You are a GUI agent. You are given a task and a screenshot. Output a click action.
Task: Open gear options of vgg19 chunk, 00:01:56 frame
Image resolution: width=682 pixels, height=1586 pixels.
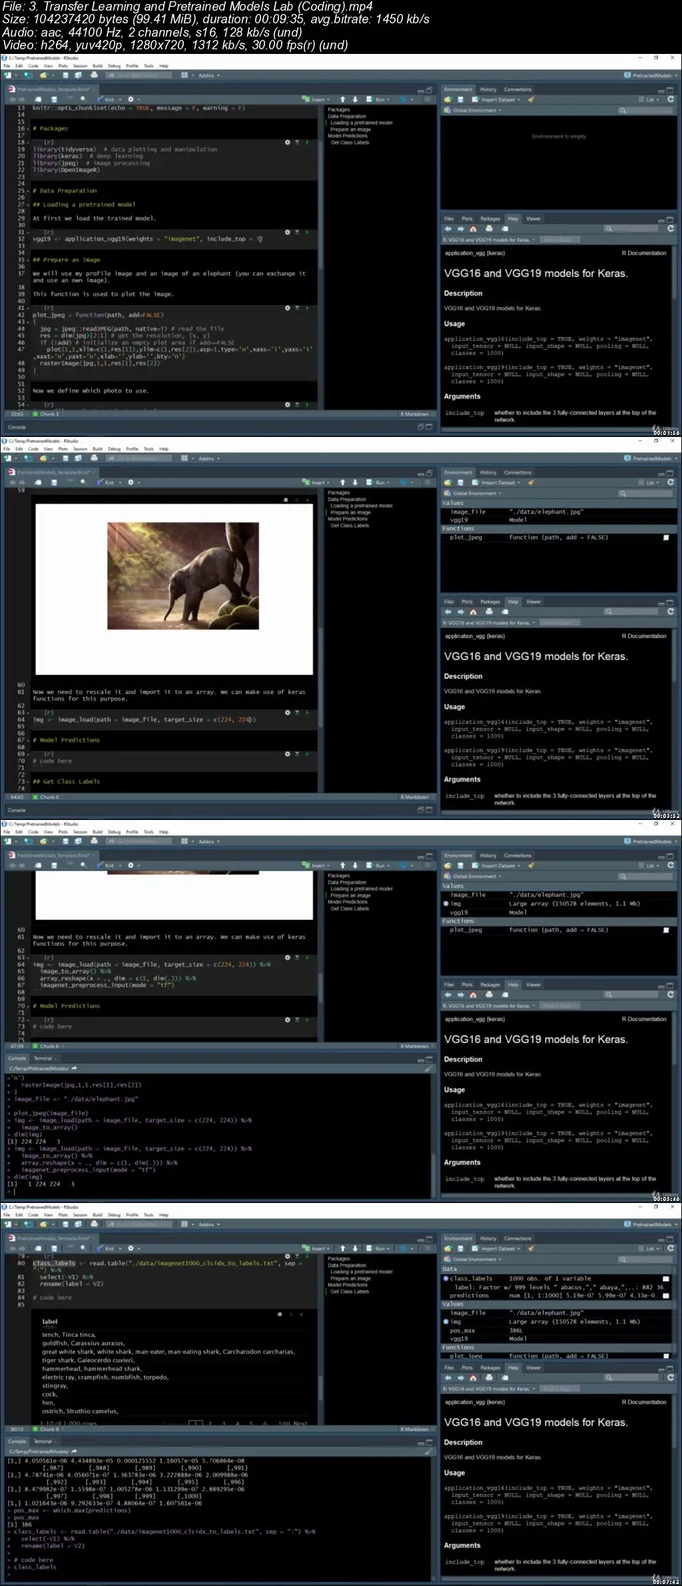(288, 232)
